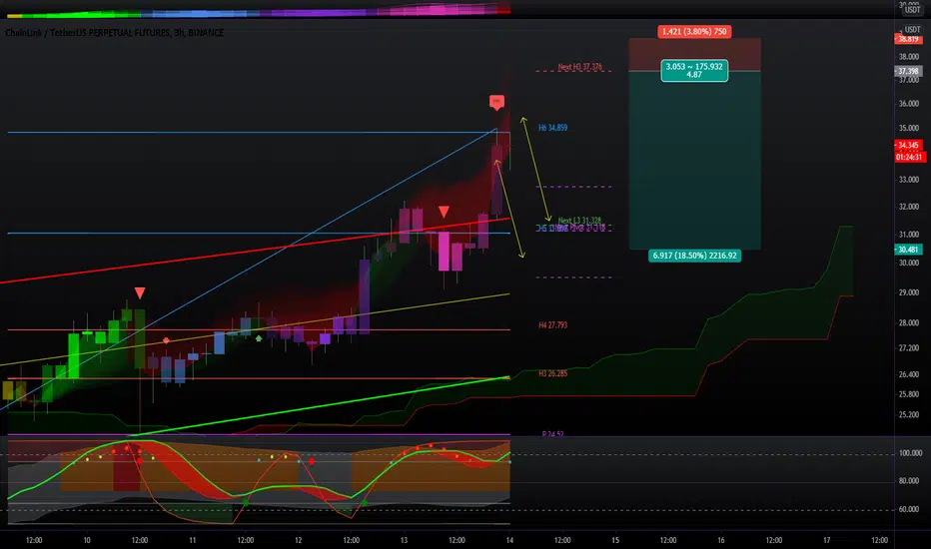Select the red speech-bubble signal label above the latest candle
The image size is (931, 549).
(x=497, y=102)
